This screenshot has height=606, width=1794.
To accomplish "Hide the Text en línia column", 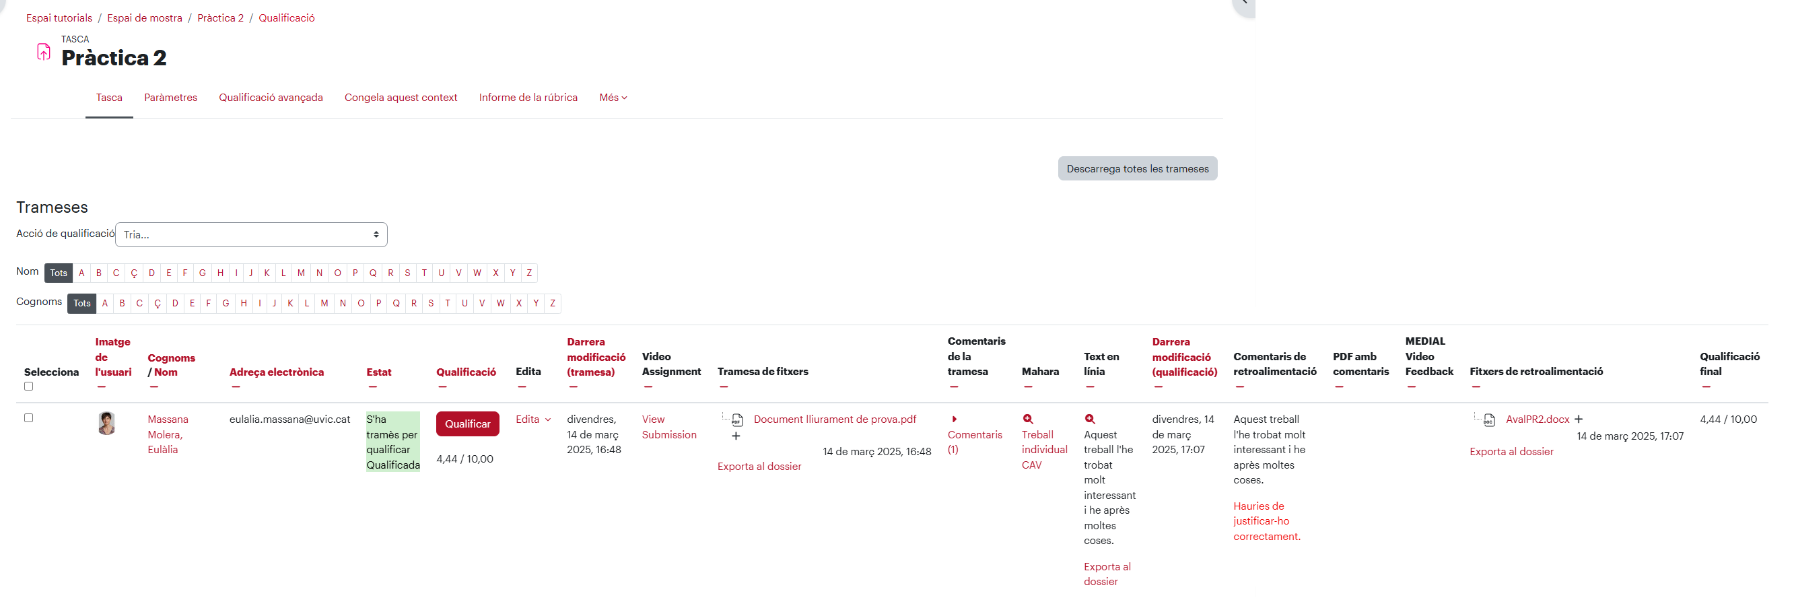I will click(1090, 387).
